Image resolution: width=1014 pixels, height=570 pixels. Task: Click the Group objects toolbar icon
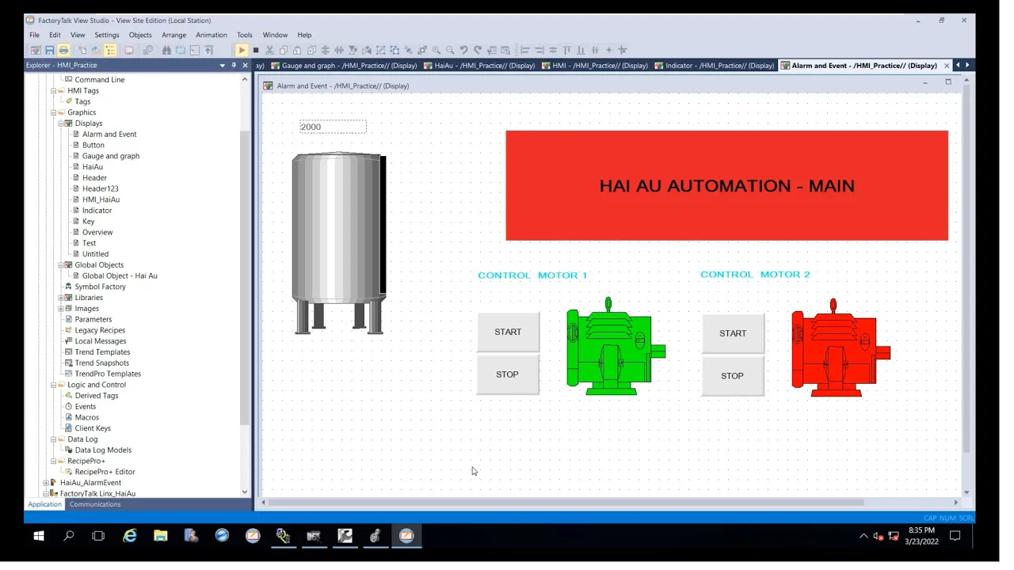coord(380,50)
